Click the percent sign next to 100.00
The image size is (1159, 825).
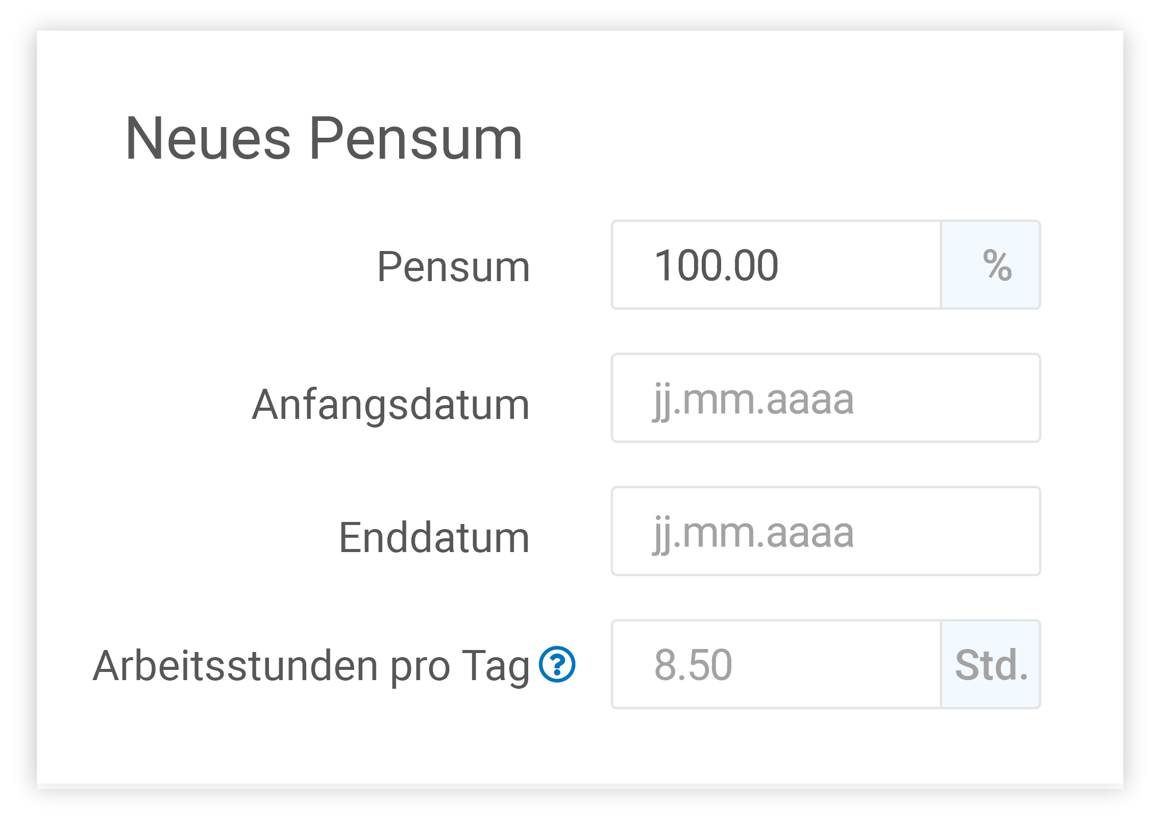997,265
